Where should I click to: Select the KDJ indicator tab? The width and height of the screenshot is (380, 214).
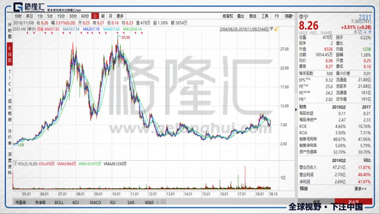pyautogui.click(x=76, y=202)
